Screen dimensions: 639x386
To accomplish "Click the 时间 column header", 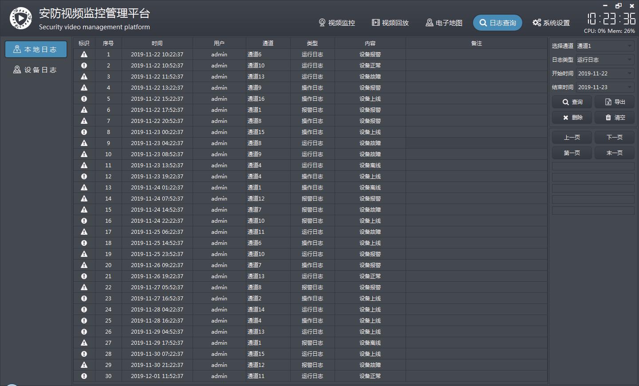I will point(157,43).
